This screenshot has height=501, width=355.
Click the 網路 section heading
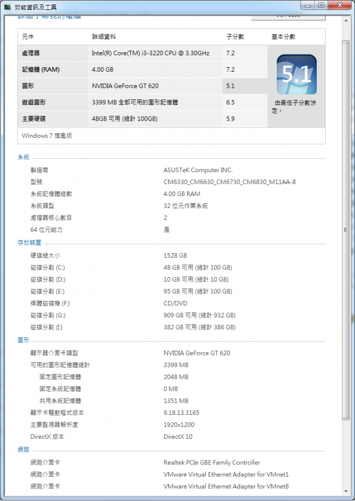[23, 449]
